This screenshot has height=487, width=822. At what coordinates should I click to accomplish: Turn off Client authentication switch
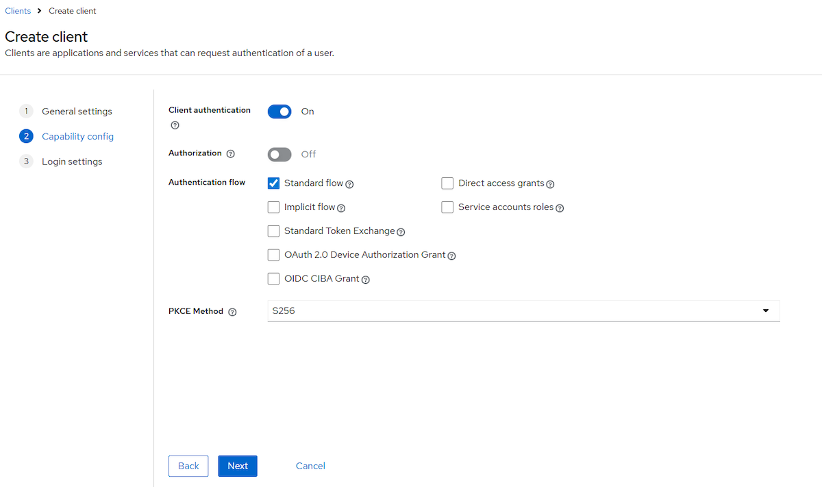coord(279,111)
